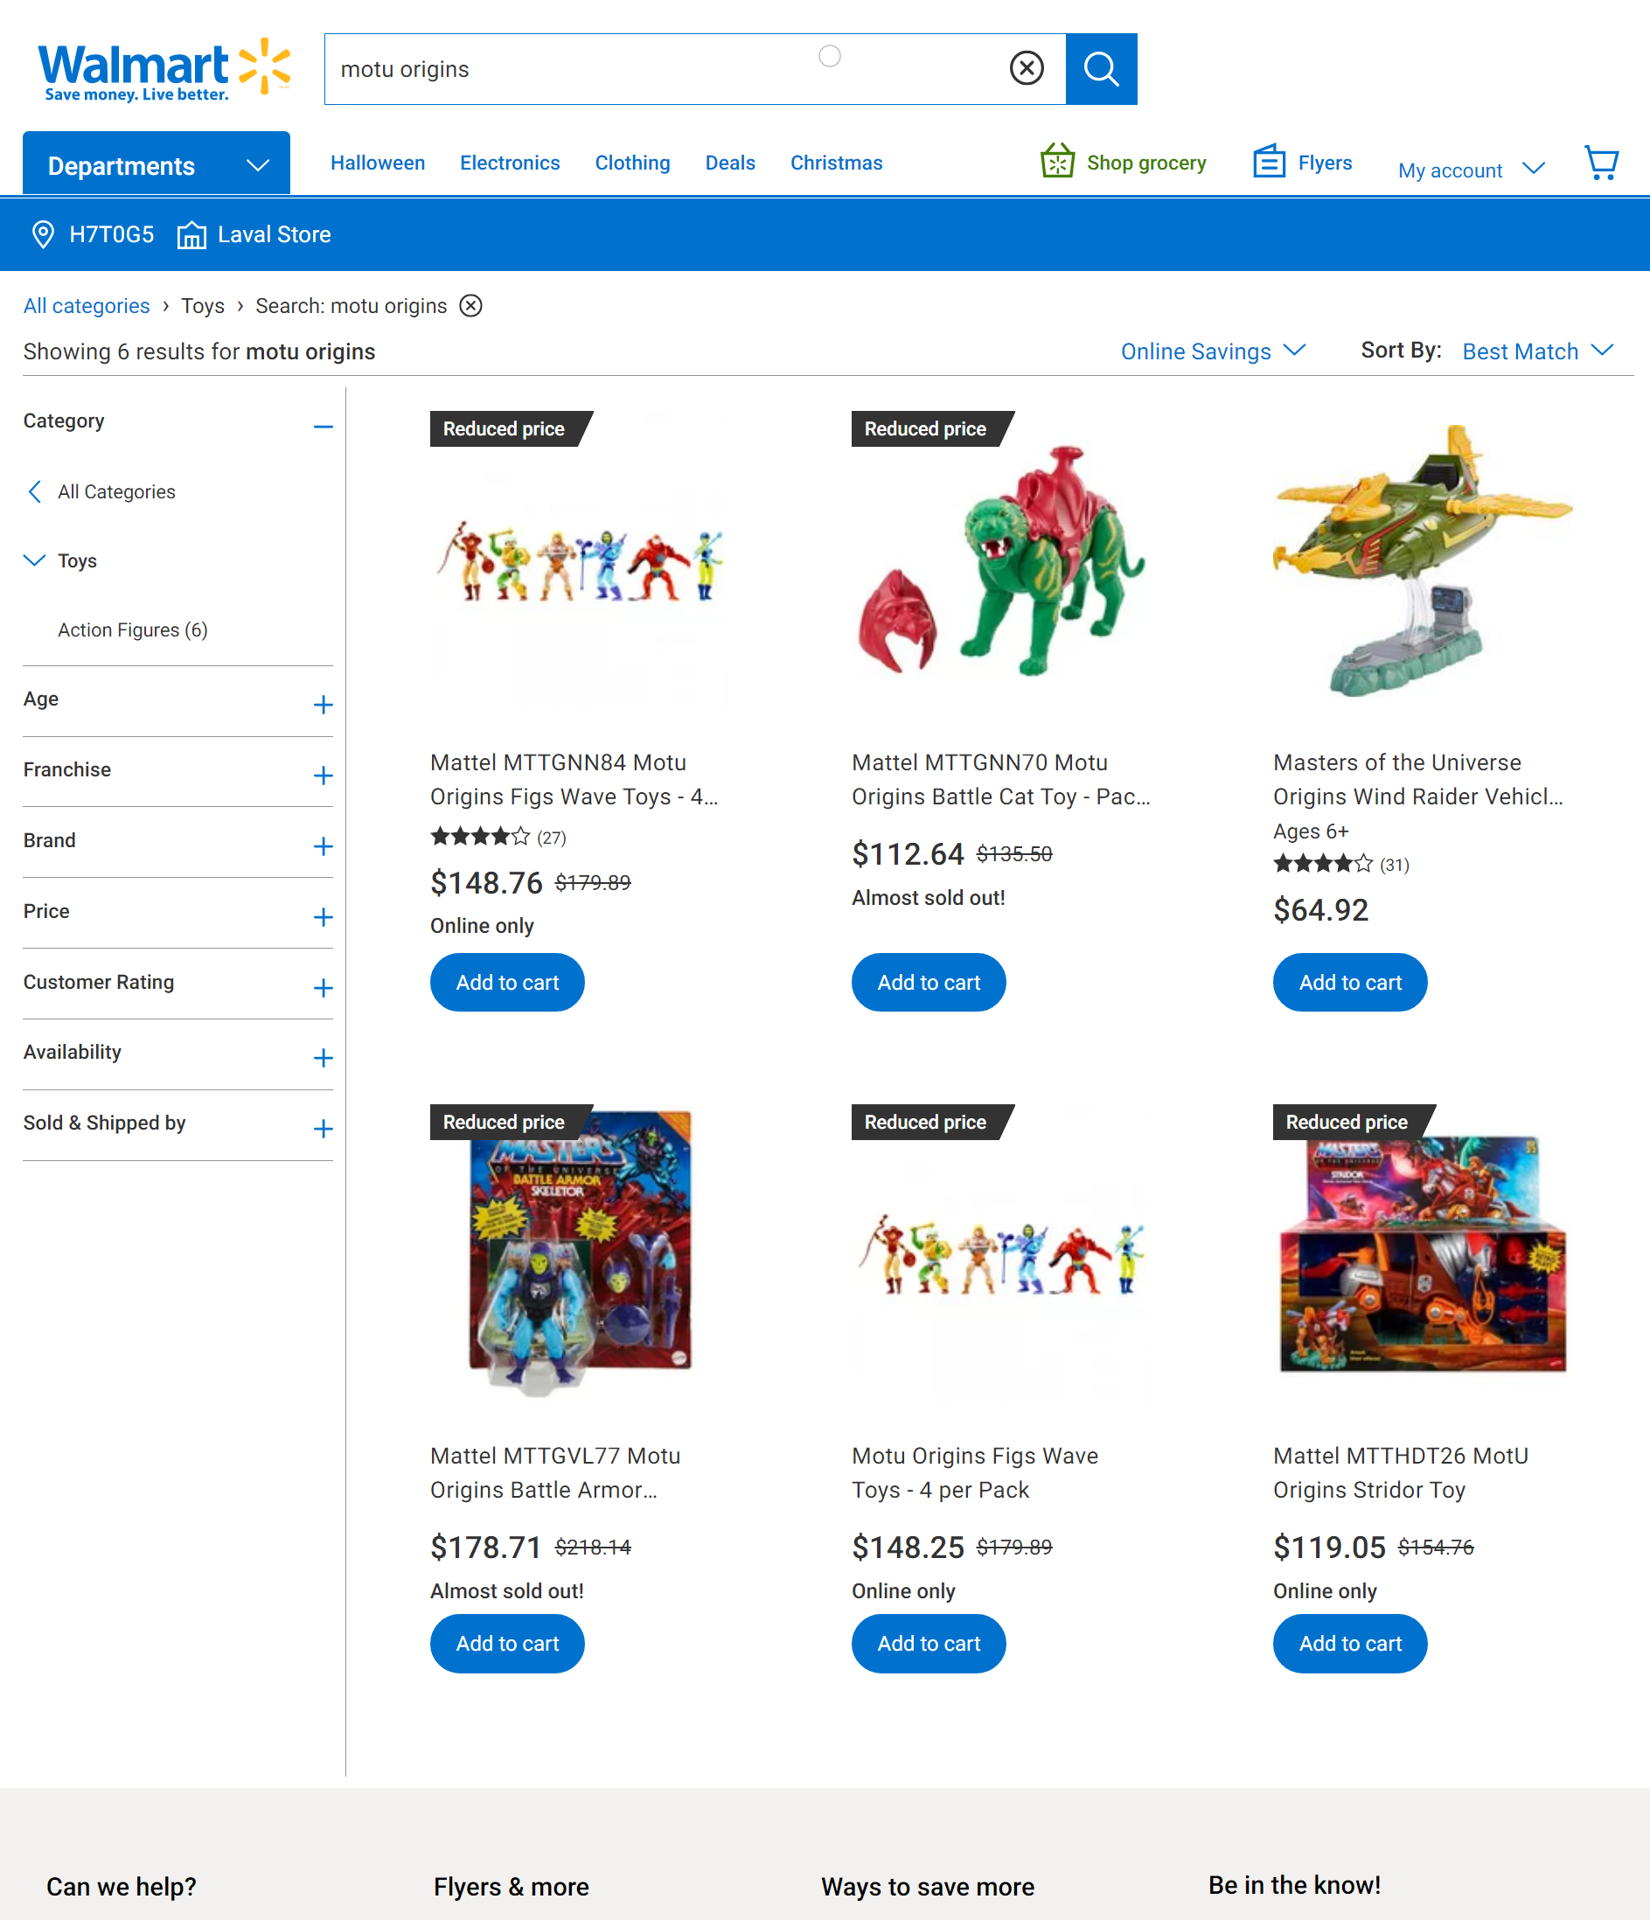
Task: Expand the Franchise filter
Action: tap(323, 776)
